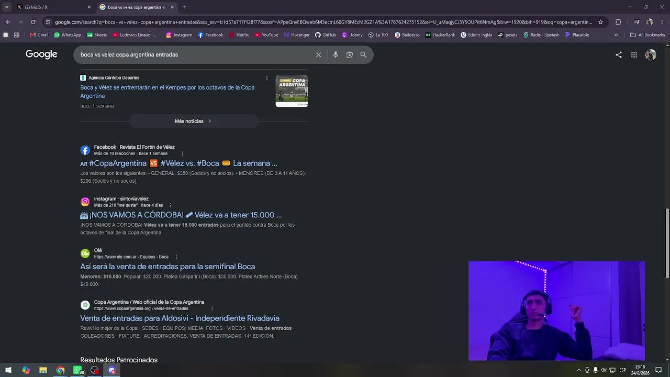
Task: Reload the page
Action: tap(33, 22)
